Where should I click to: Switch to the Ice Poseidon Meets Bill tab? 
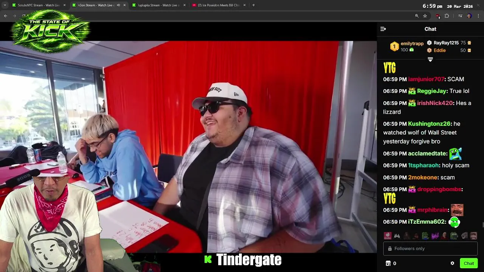tap(219, 5)
